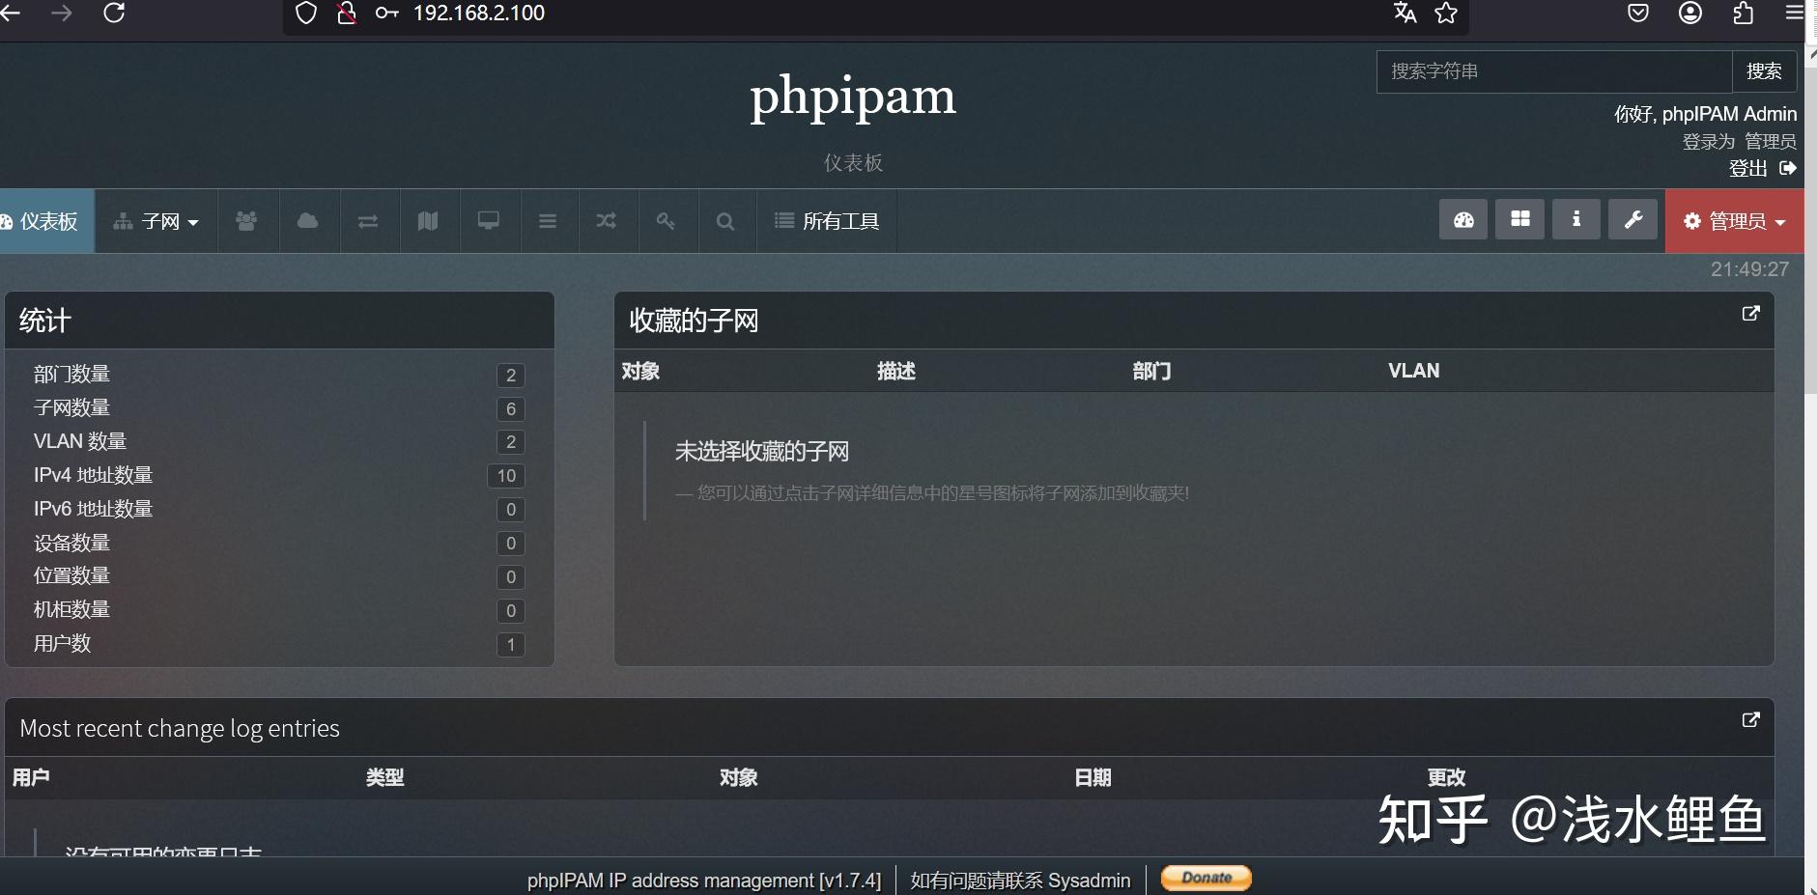The image size is (1817, 895).
Task: Select the users/groups icon in toolbar
Action: [x=246, y=221]
